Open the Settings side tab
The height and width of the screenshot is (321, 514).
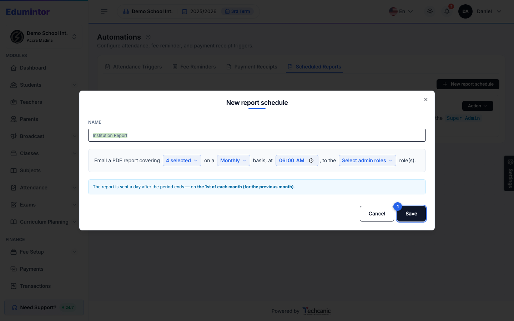(x=509, y=173)
